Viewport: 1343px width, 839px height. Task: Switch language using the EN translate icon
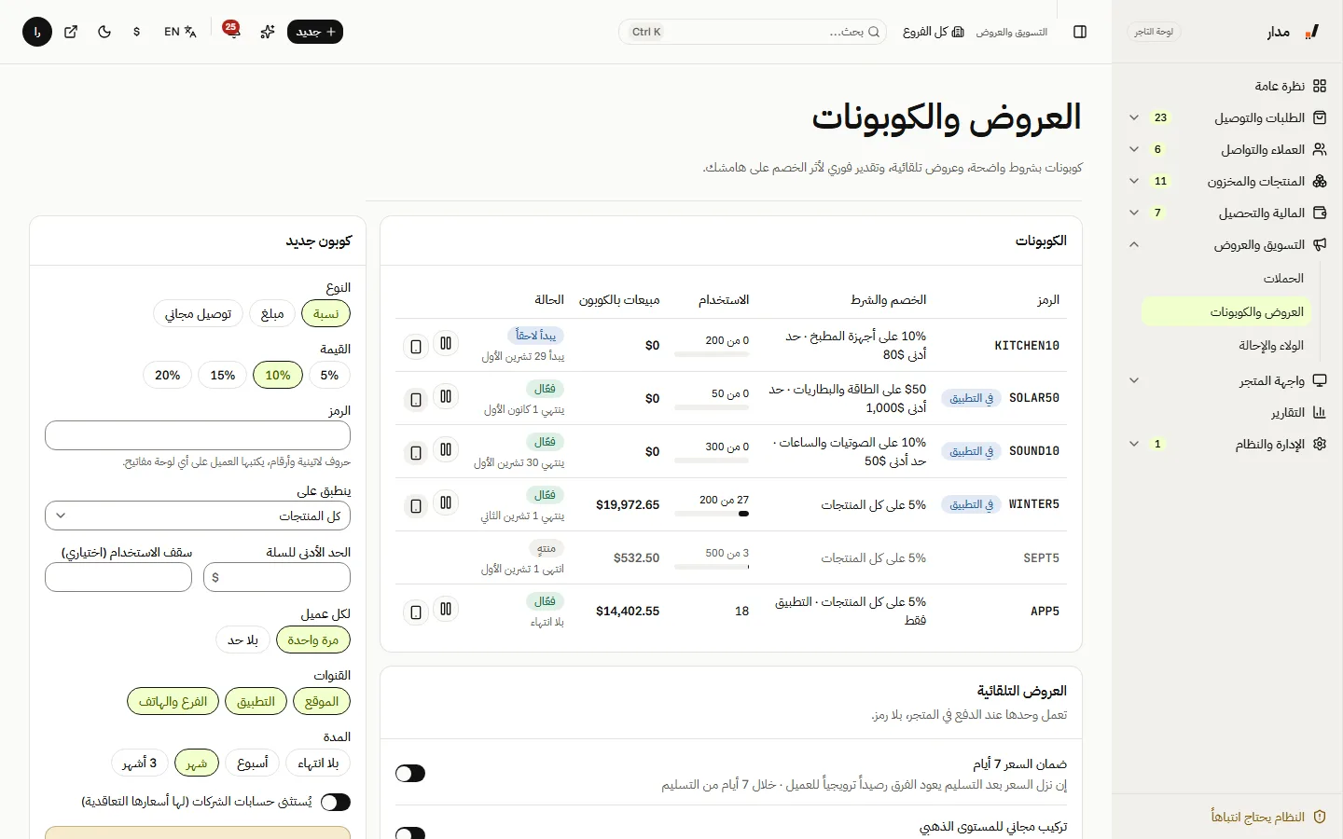pos(180,32)
